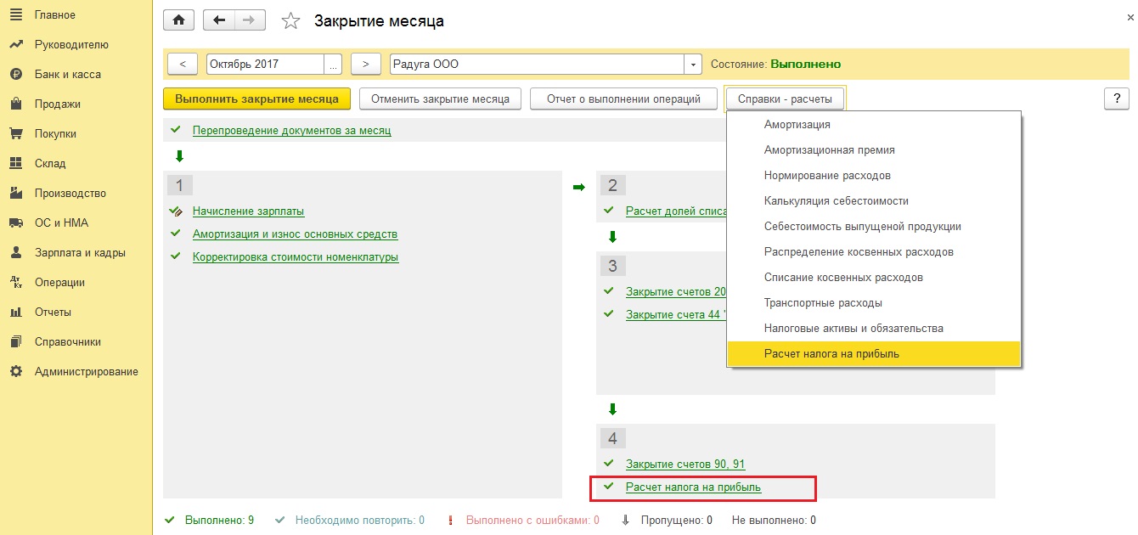Open Начисление зарплаты link
The image size is (1138, 535).
coord(248,211)
